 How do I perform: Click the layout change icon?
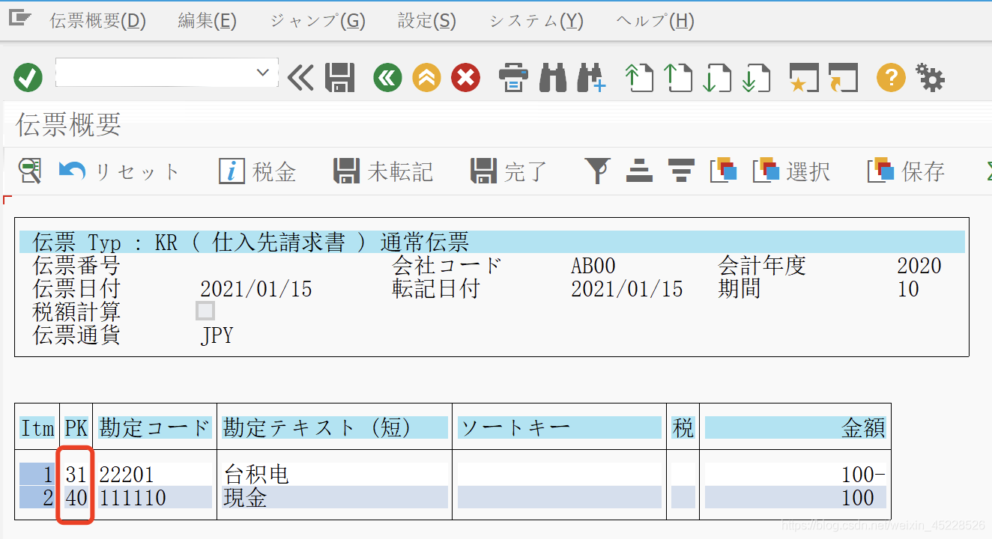[724, 171]
